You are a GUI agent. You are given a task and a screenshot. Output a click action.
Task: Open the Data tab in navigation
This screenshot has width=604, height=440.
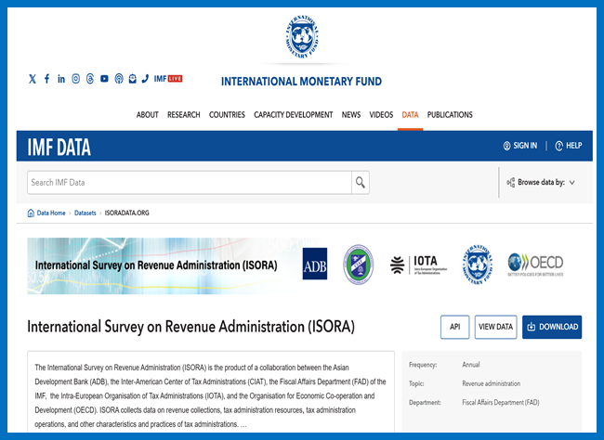(x=410, y=115)
